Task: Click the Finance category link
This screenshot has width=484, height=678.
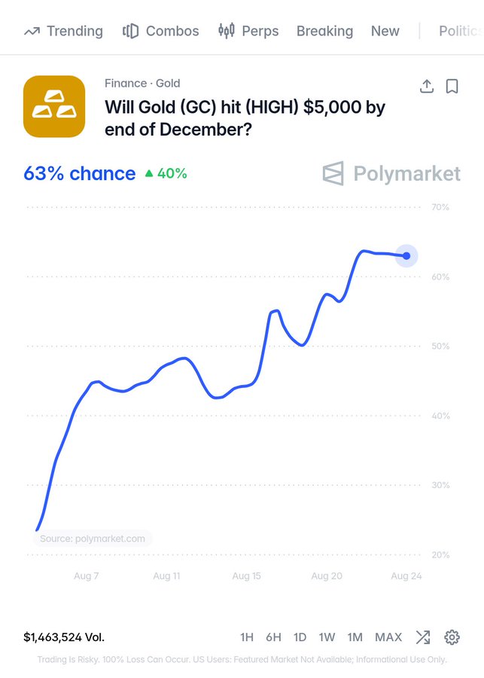Action: pyautogui.click(x=126, y=83)
